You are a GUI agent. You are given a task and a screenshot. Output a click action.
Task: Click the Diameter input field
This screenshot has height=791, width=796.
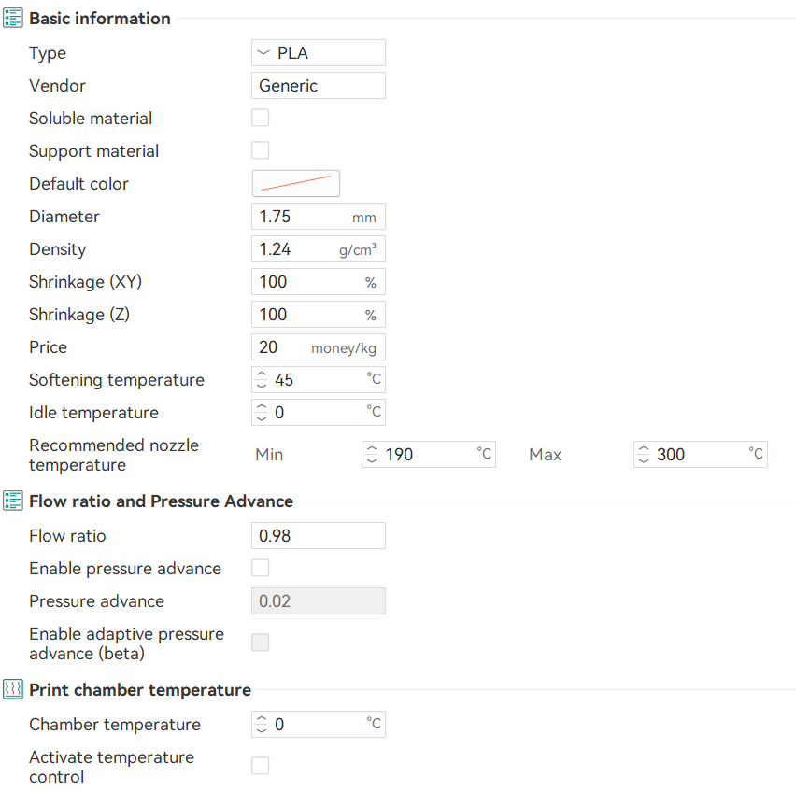[301, 217]
